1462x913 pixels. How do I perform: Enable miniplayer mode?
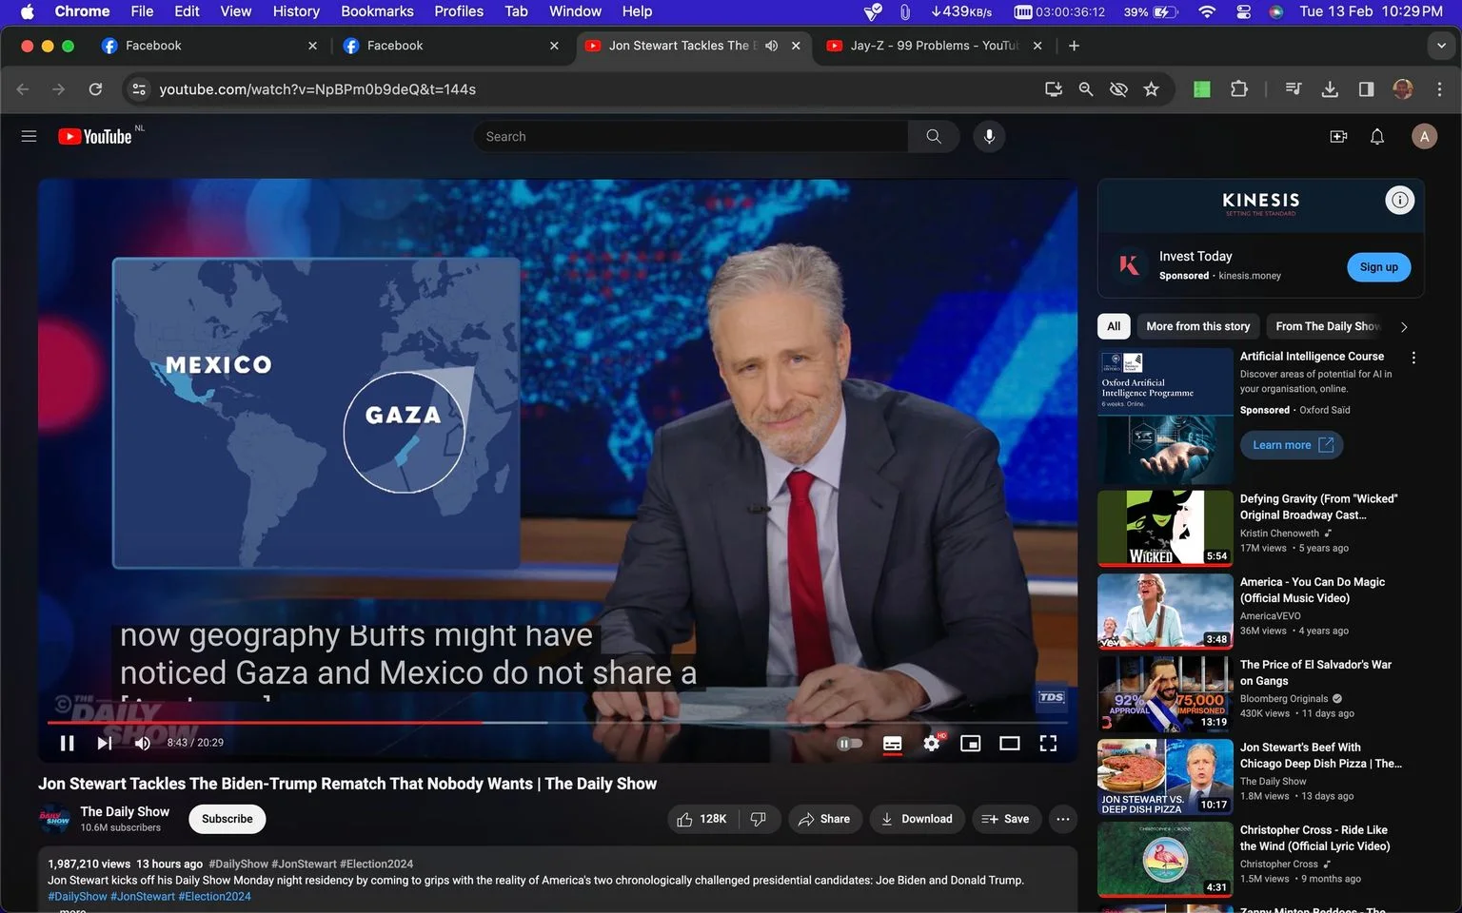pyautogui.click(x=970, y=743)
